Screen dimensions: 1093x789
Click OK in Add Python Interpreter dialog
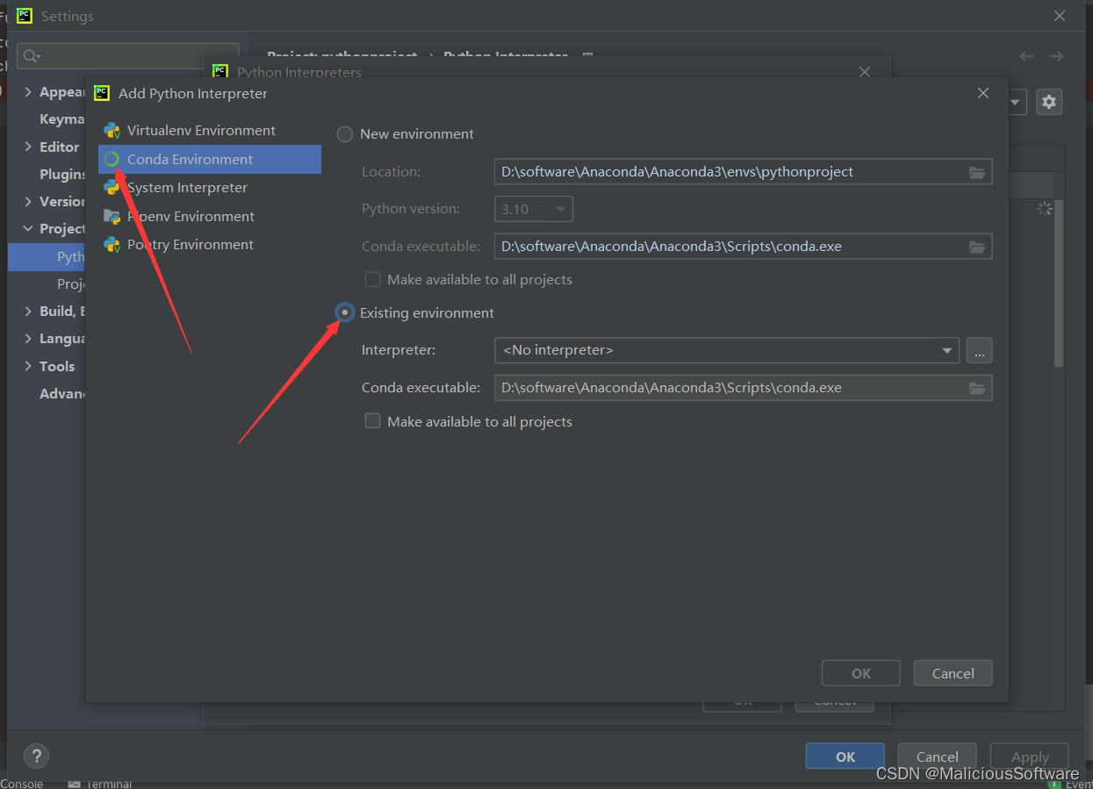pyautogui.click(x=861, y=673)
